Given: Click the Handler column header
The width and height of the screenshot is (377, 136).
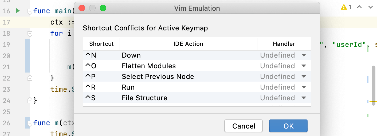Looking at the screenshot, I should click(x=284, y=44).
